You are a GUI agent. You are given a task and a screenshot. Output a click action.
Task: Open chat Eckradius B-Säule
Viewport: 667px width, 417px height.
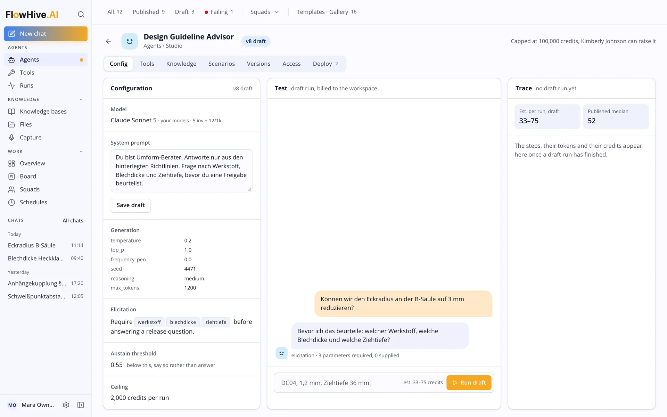(x=46, y=245)
